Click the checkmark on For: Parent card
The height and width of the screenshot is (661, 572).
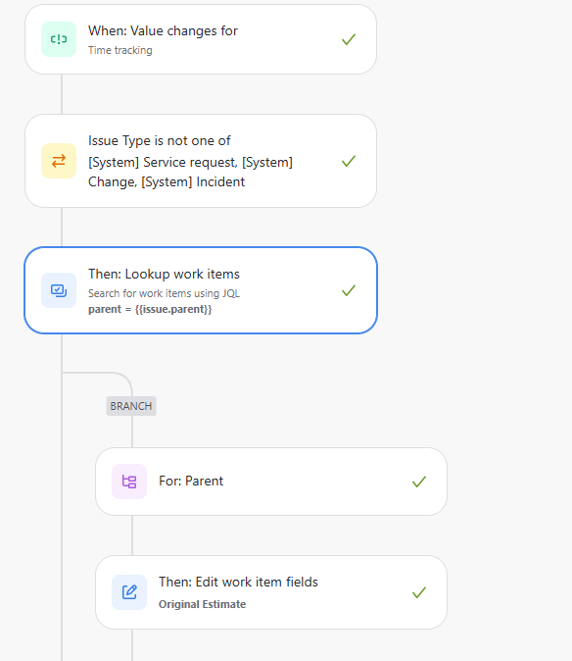pyautogui.click(x=419, y=482)
